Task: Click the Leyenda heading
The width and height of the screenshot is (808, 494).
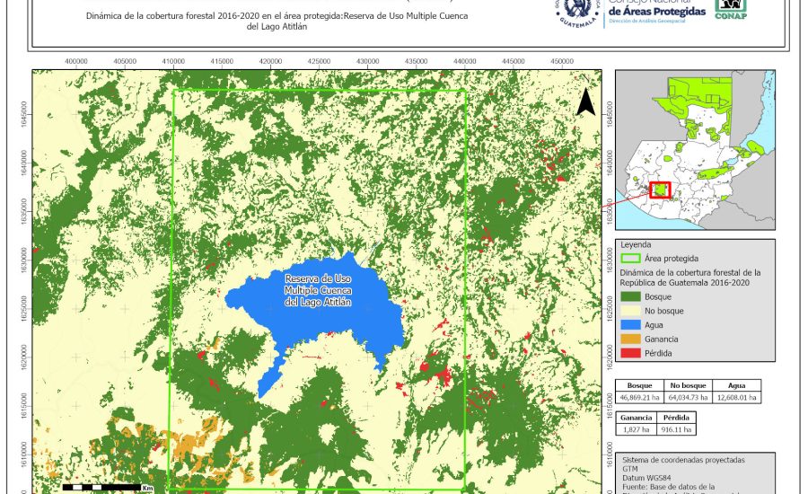Action: pyautogui.click(x=635, y=244)
